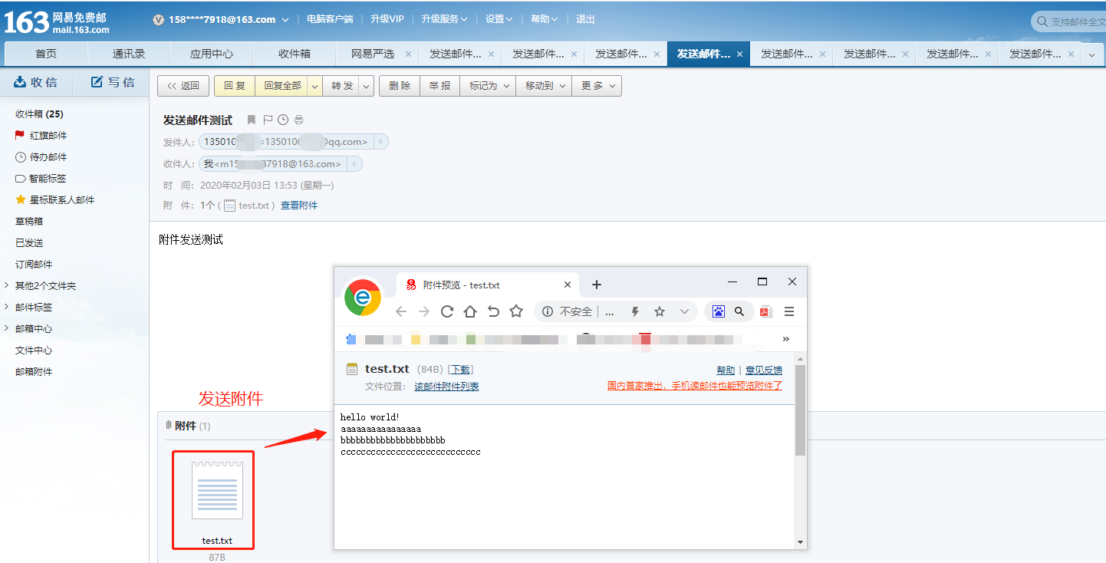Screen dimensions: 1106x563
Task: Open 文件中心 in sidebar
Action: [34, 350]
